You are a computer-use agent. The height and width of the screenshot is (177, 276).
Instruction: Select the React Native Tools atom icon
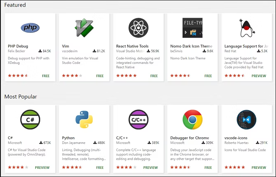pos(138,28)
